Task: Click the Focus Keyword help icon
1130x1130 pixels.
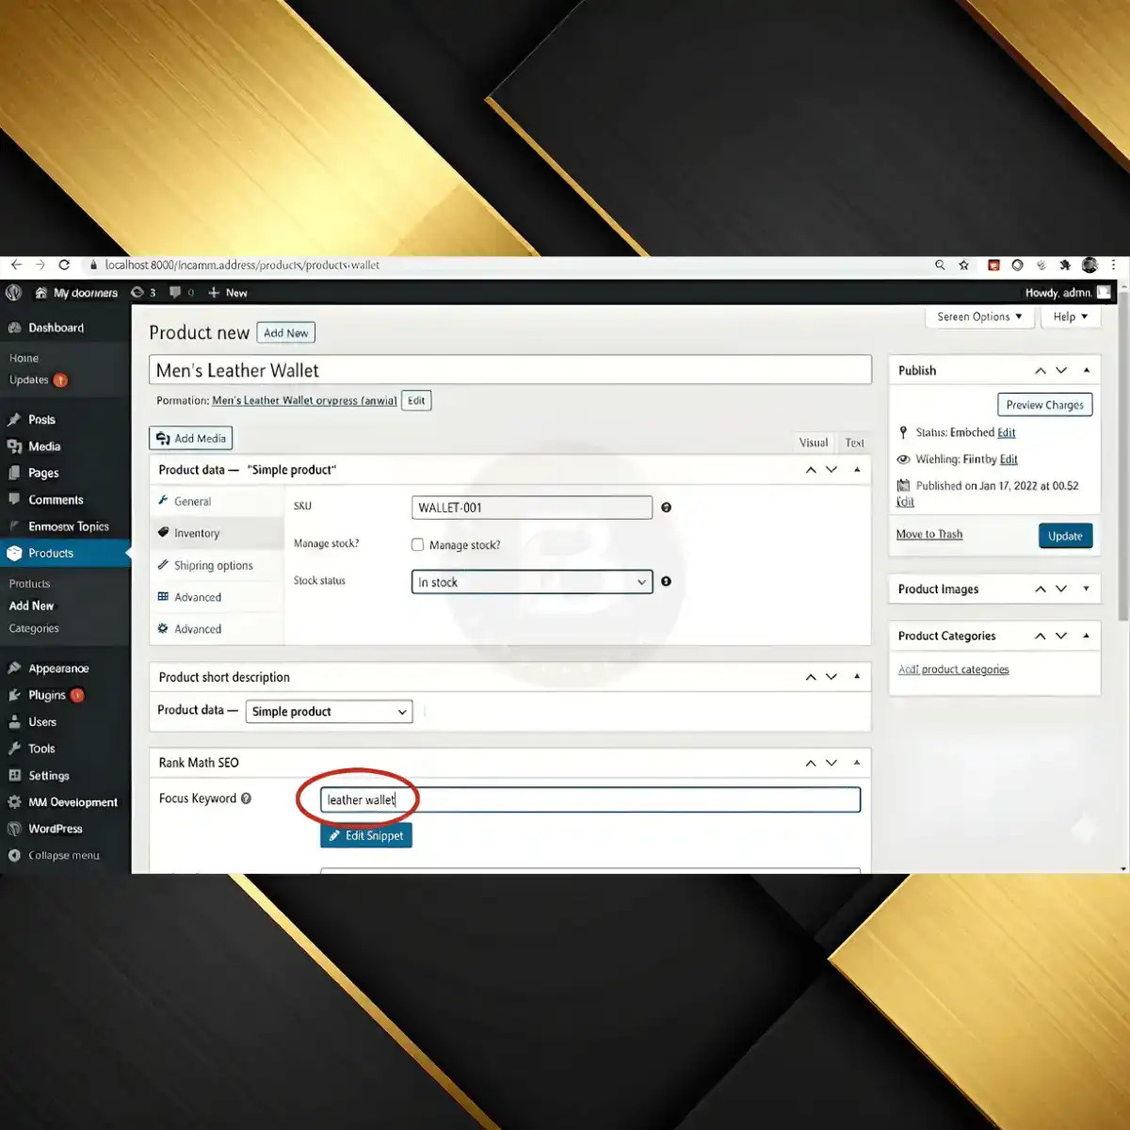Action: click(246, 799)
